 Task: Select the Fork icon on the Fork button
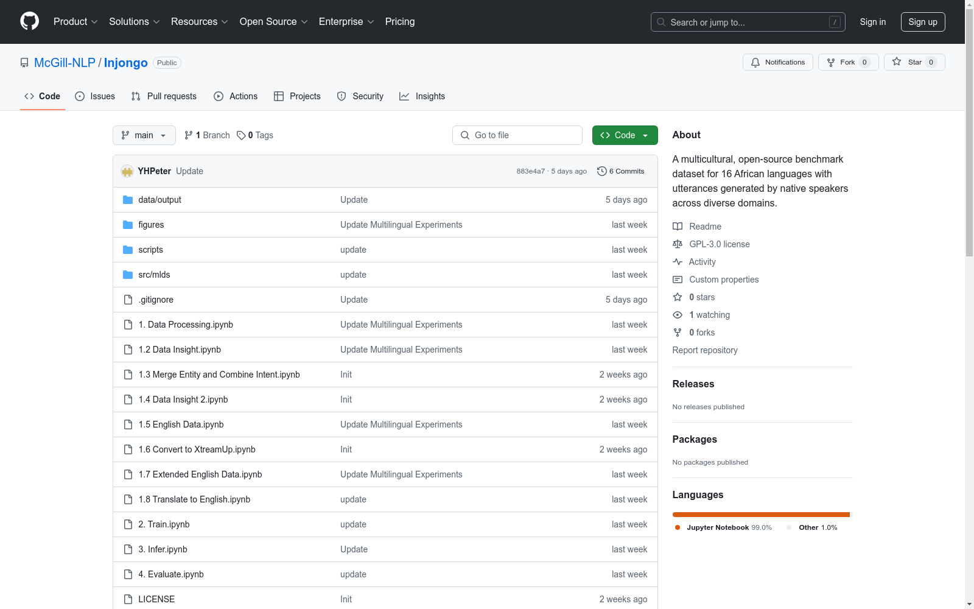point(831,62)
